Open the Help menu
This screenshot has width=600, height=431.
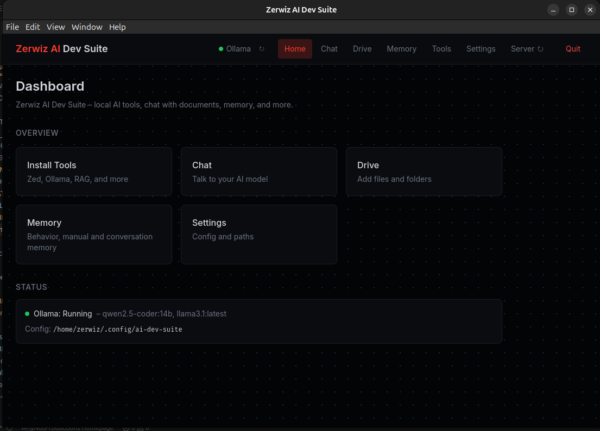(117, 27)
